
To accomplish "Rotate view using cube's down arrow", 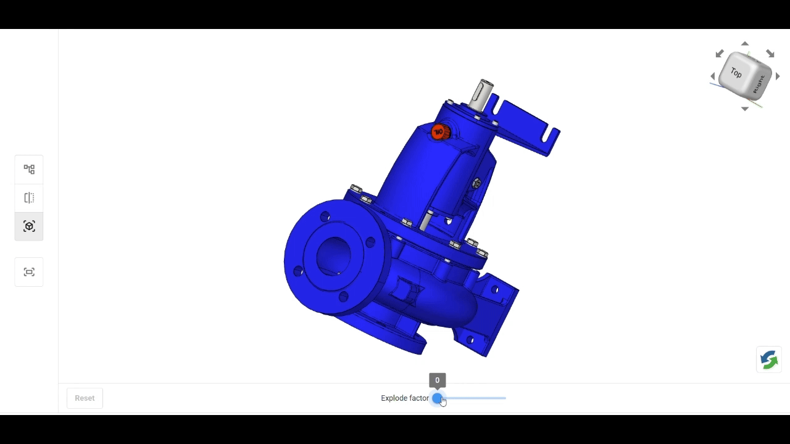I will (745, 109).
